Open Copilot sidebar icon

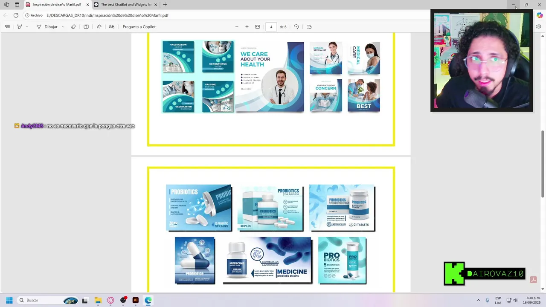click(x=540, y=15)
